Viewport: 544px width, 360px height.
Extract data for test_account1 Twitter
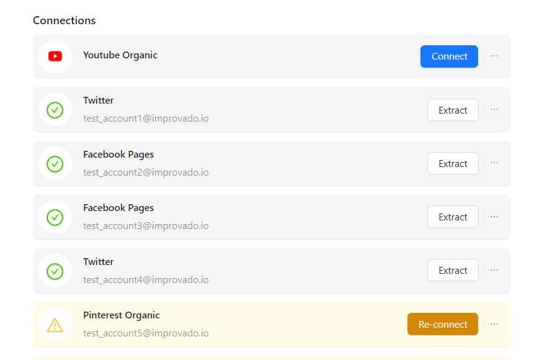pos(453,110)
